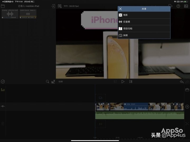The width and height of the screenshot is (190, 142).
Task: Choose 仅音频 audio-only export
Action: (144, 22)
